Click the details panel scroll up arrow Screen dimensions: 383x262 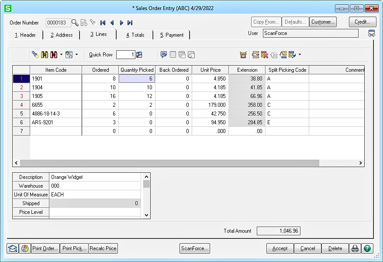coord(147,177)
